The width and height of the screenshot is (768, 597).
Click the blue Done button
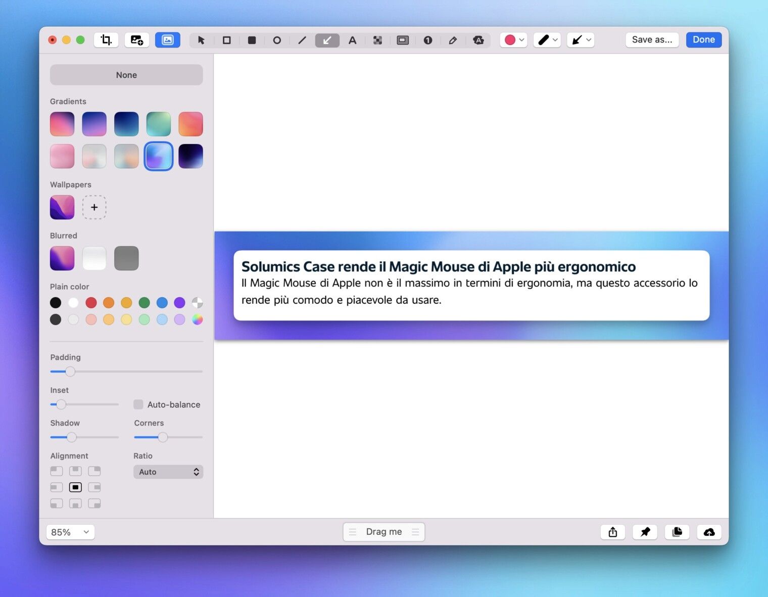(x=704, y=40)
